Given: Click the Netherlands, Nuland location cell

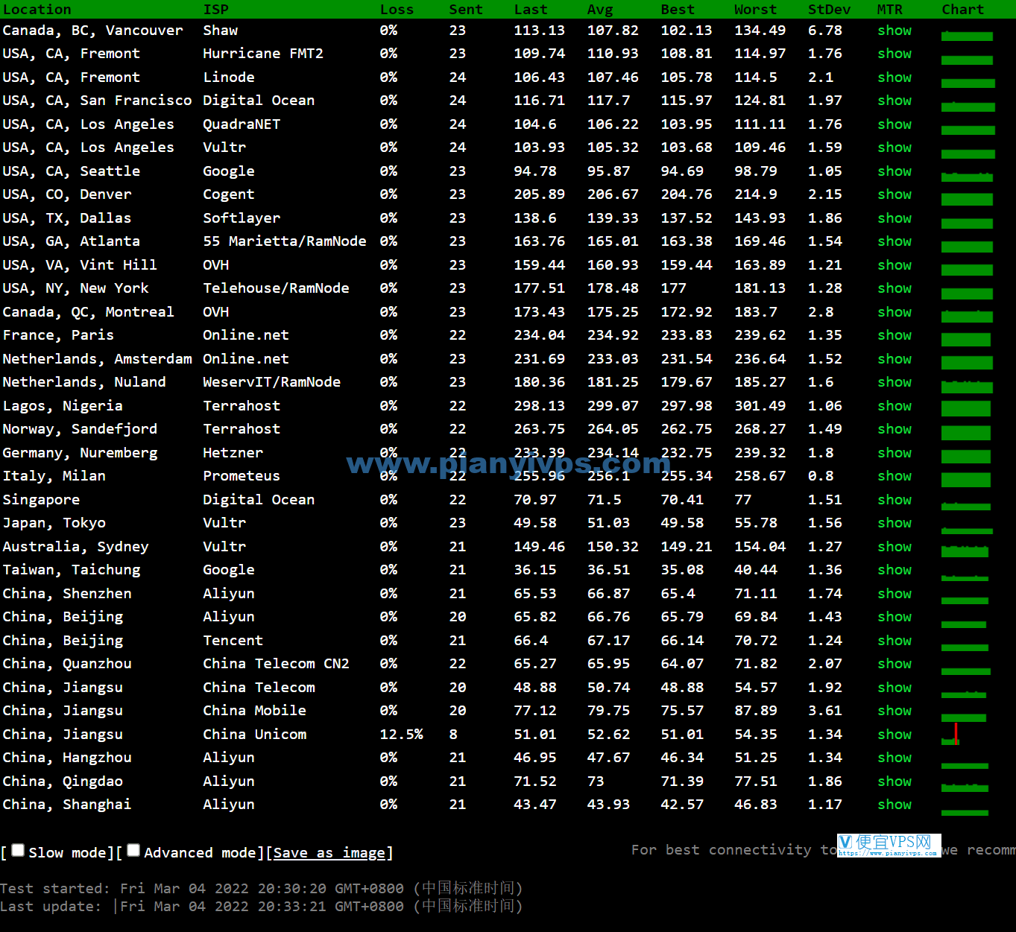Looking at the screenshot, I should click(x=84, y=382).
